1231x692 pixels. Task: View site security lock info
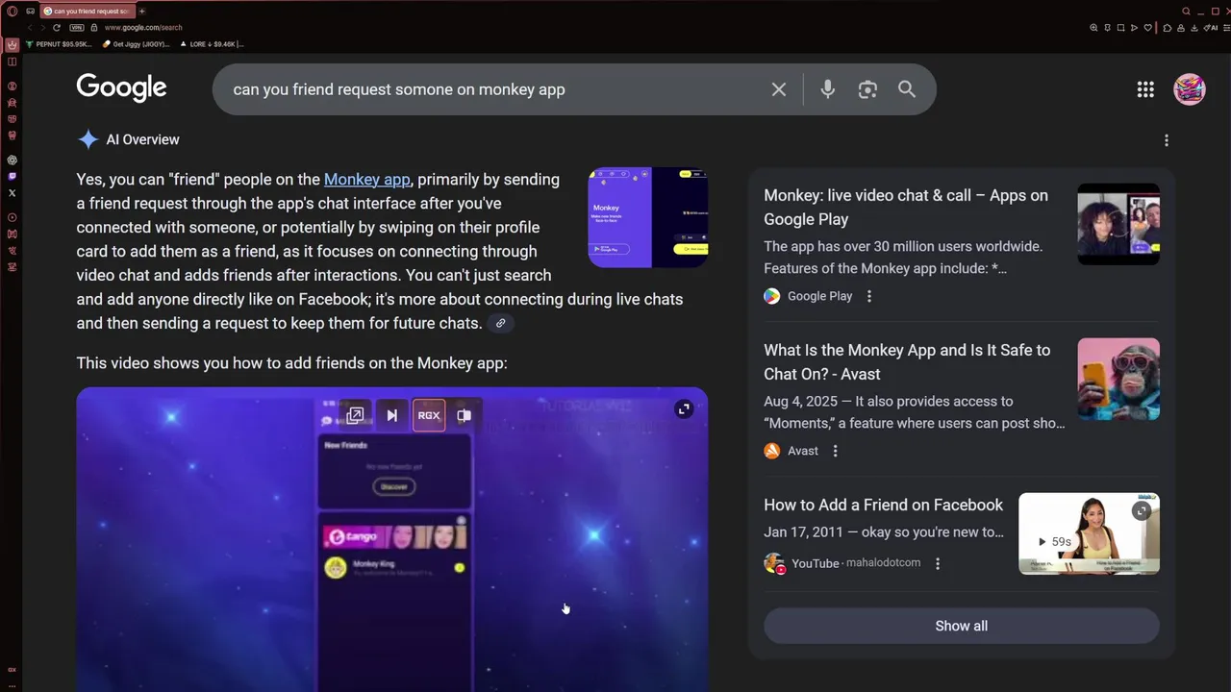[94, 28]
